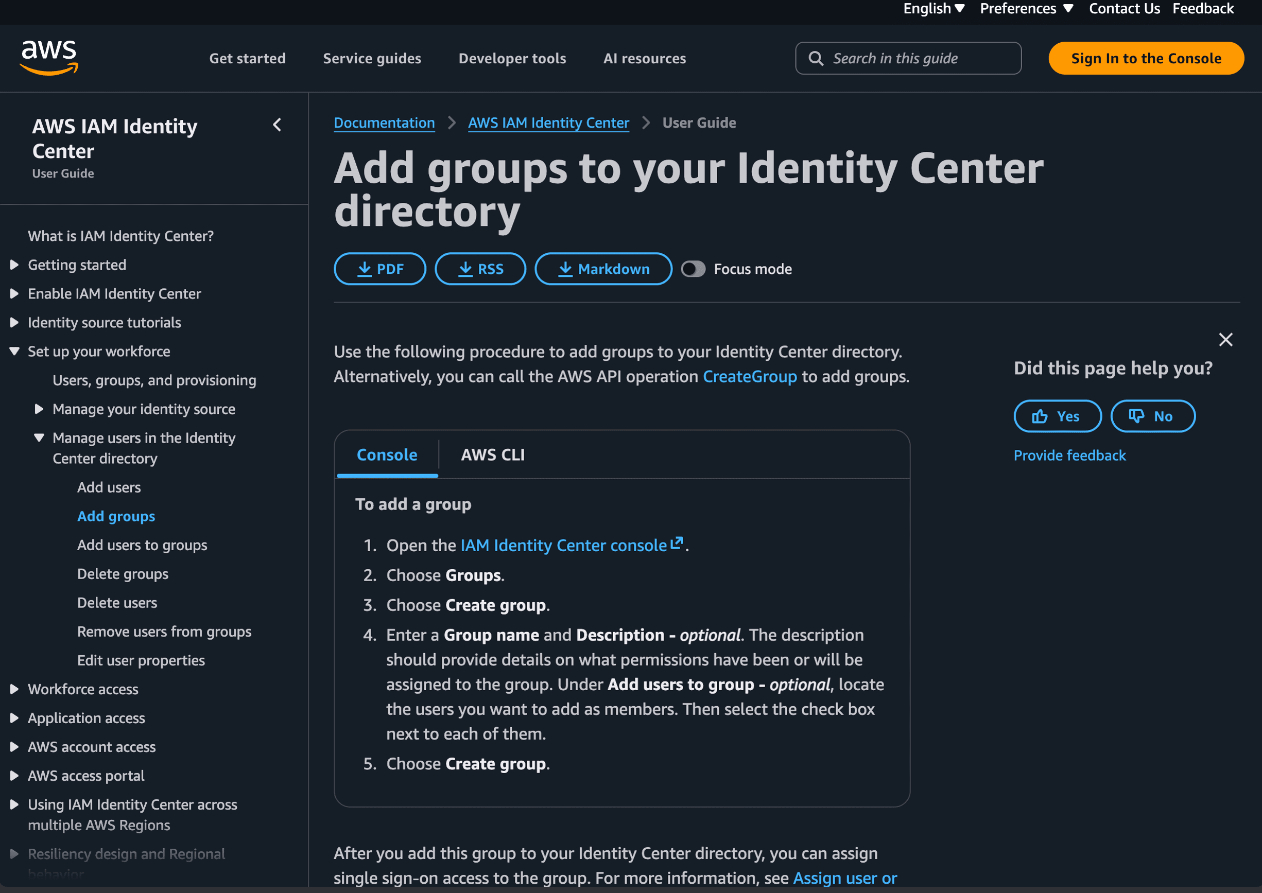Switch to the AWS CLI tab
The width and height of the screenshot is (1262, 893).
click(492, 455)
